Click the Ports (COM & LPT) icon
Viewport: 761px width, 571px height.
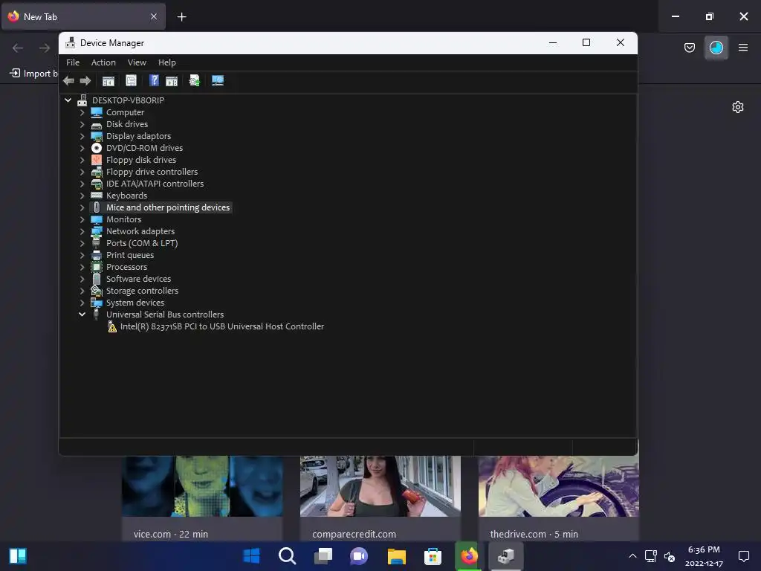click(97, 243)
